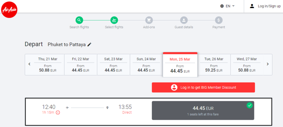Click the globe language icon

point(222,6)
